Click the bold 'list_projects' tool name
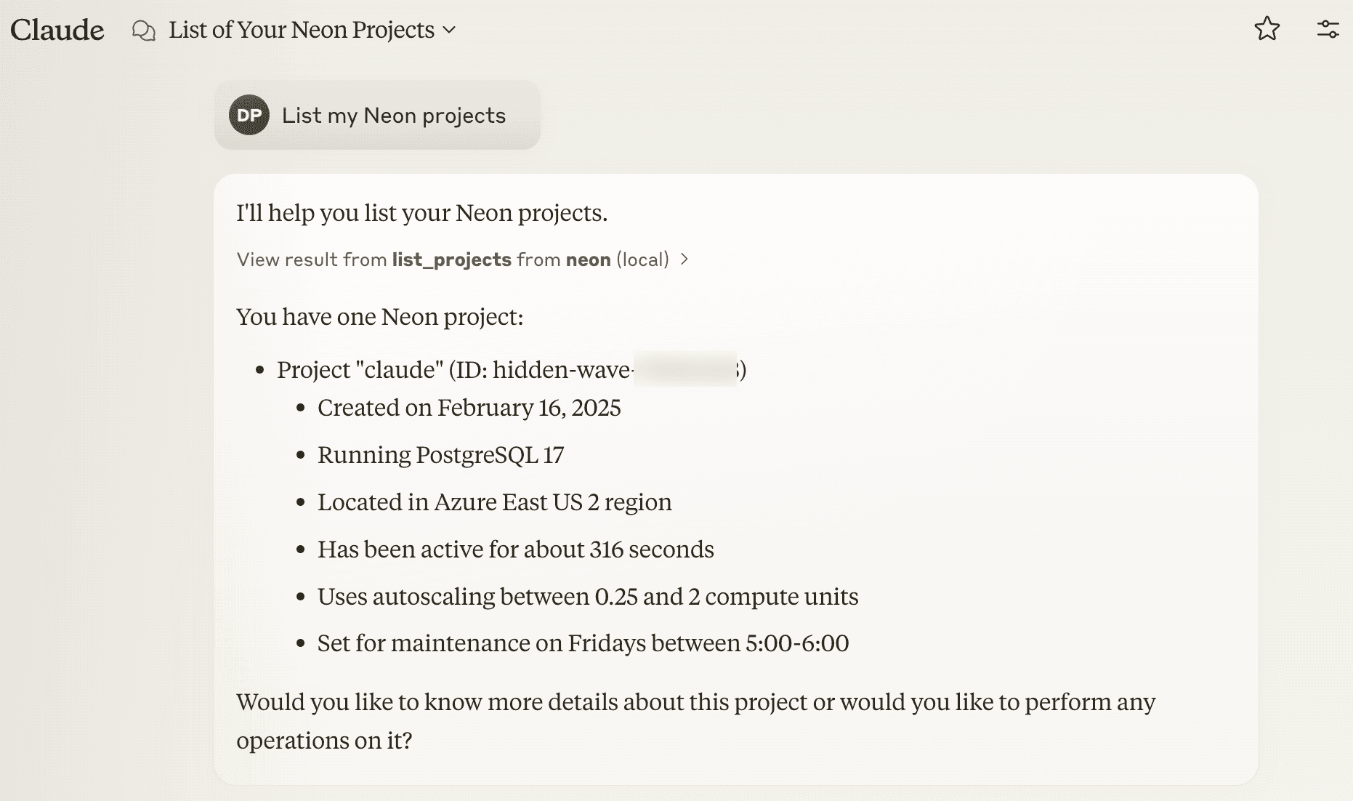1353x801 pixels. point(451,259)
